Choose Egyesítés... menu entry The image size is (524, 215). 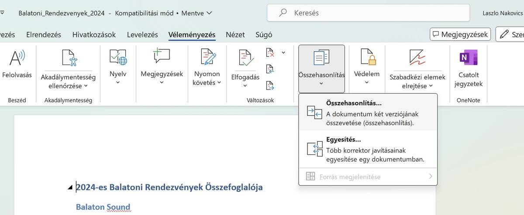click(x=368, y=149)
